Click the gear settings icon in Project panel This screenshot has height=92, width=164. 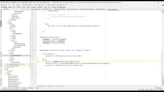tap(27, 9)
